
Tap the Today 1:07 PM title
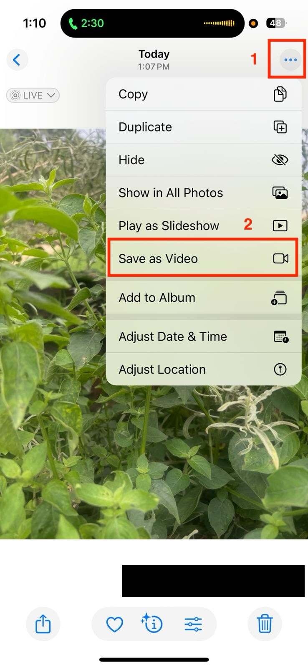click(154, 60)
